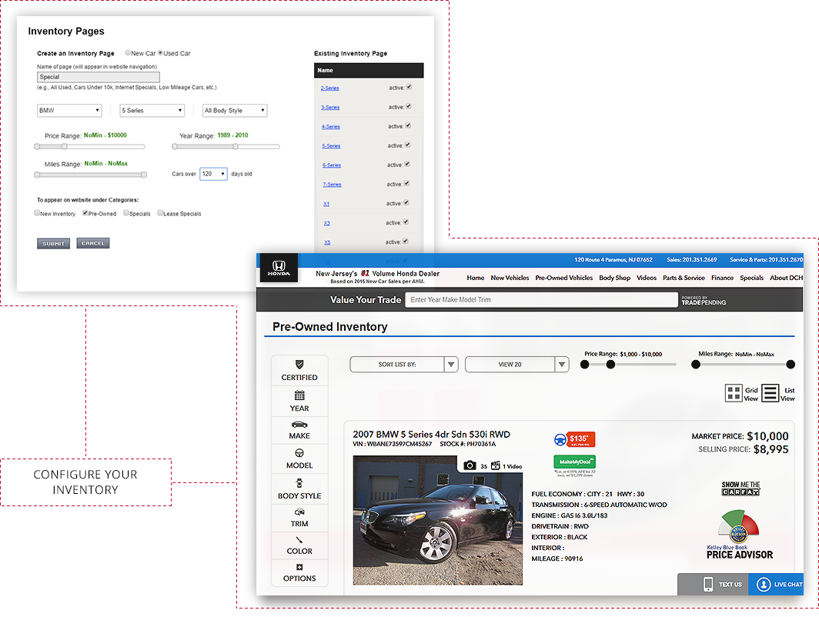Image resolution: width=819 pixels, height=617 pixels.
Task: Click the Year calendar filter icon
Action: pyautogui.click(x=299, y=395)
